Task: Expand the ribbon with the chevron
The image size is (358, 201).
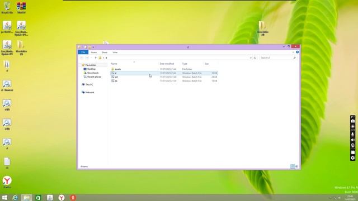Action: [x=293, y=52]
